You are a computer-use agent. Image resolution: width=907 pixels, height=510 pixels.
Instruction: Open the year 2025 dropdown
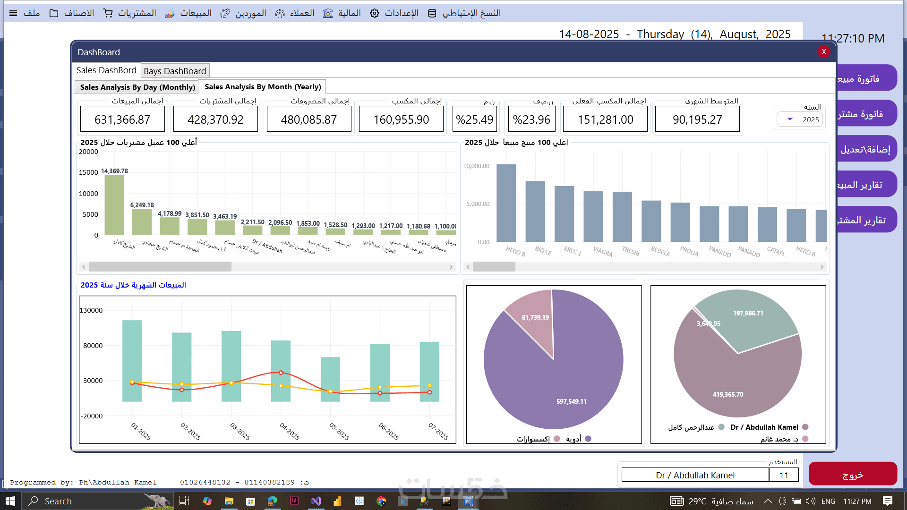tap(790, 119)
